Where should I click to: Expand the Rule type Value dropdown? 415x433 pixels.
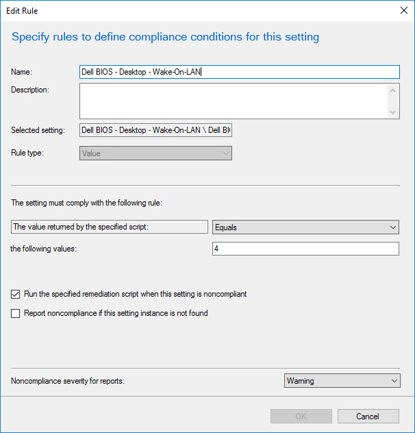[x=155, y=153]
